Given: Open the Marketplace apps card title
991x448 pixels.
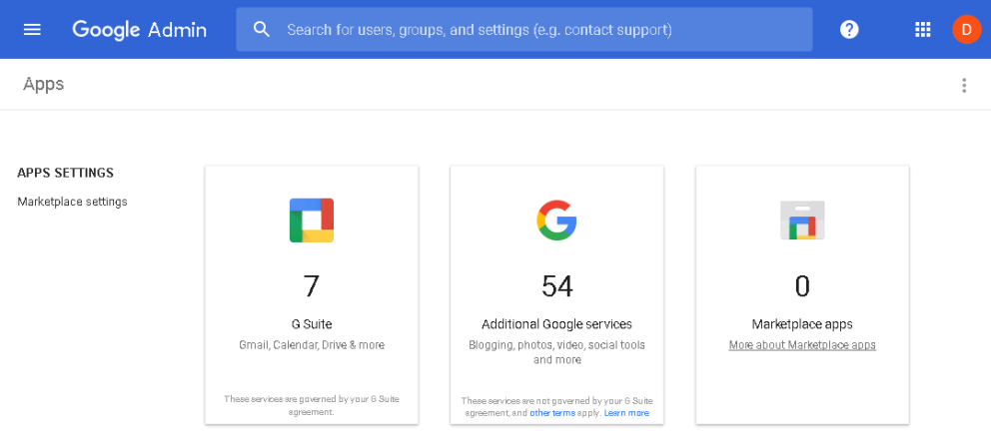Looking at the screenshot, I should (802, 324).
